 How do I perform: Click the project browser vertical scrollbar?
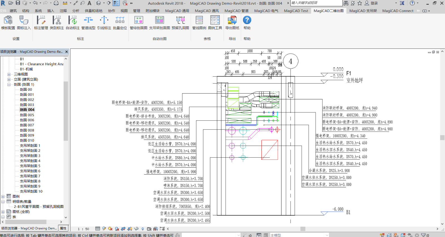66,111
